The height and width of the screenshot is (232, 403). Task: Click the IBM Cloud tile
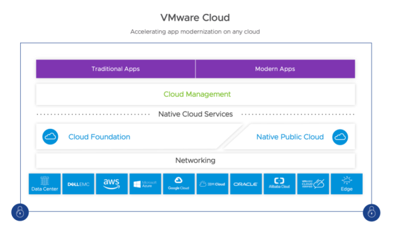click(x=213, y=184)
